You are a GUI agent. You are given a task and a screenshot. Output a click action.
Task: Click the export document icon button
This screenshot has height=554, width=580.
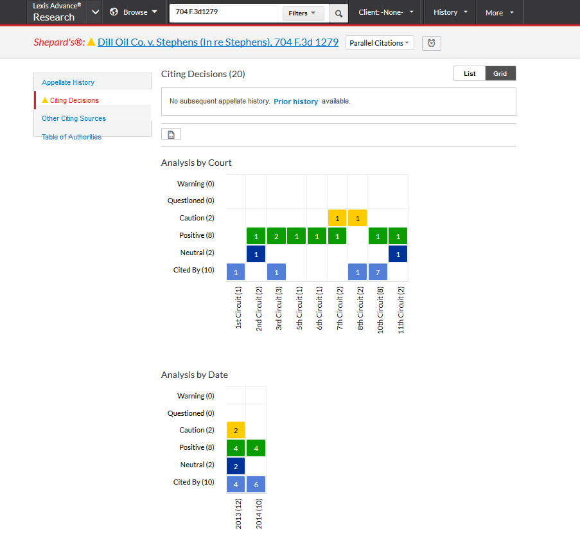(x=171, y=134)
